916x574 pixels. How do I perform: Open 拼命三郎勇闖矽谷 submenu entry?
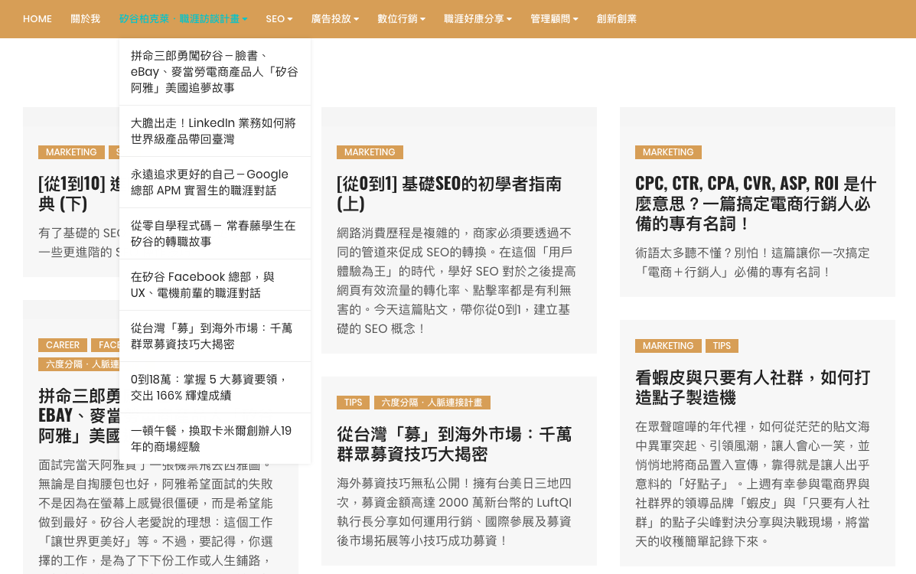(x=215, y=72)
